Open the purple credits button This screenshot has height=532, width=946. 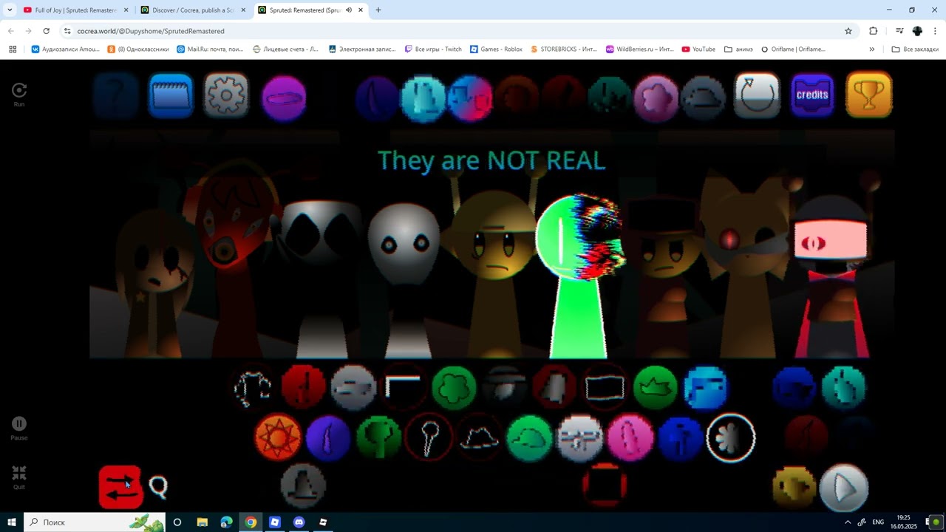pyautogui.click(x=812, y=95)
